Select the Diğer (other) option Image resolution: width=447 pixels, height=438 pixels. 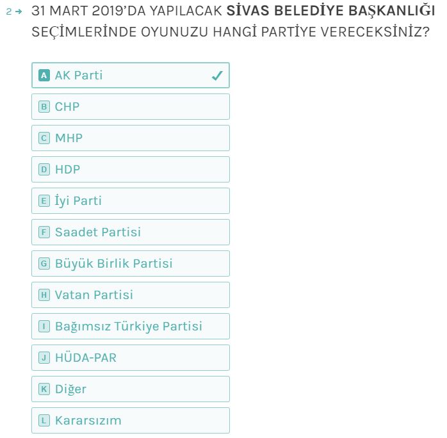pos(130,389)
